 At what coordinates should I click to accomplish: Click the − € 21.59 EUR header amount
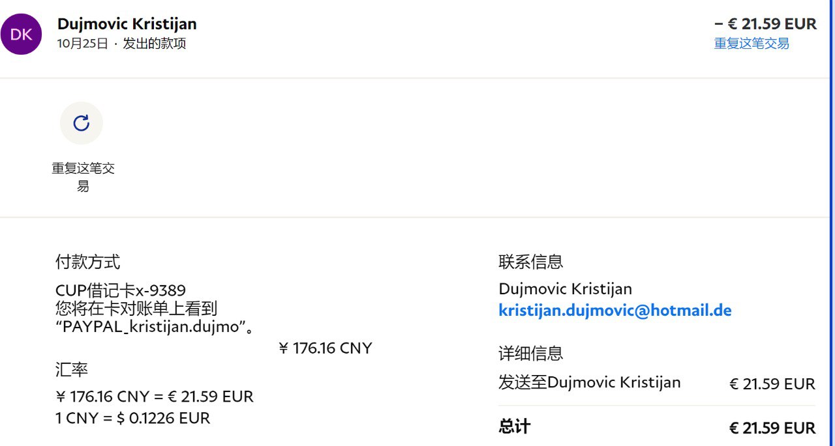coord(765,24)
